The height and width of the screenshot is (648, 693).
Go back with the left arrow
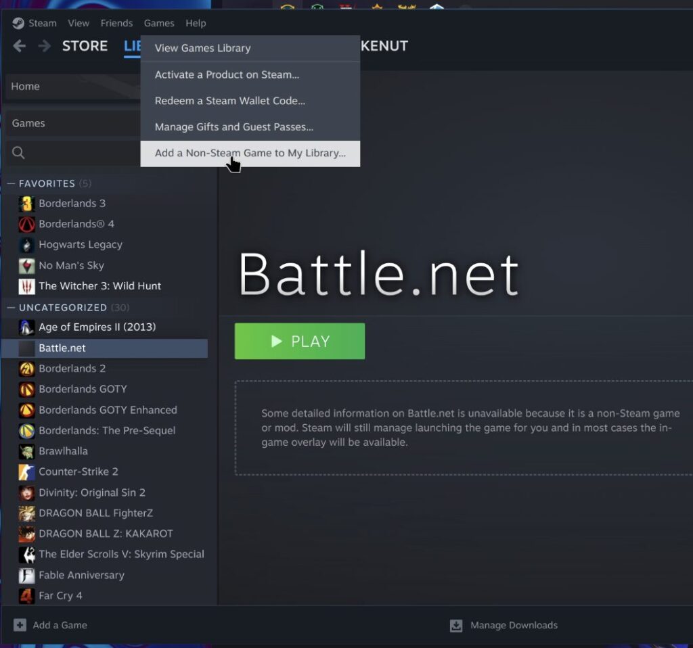[20, 46]
